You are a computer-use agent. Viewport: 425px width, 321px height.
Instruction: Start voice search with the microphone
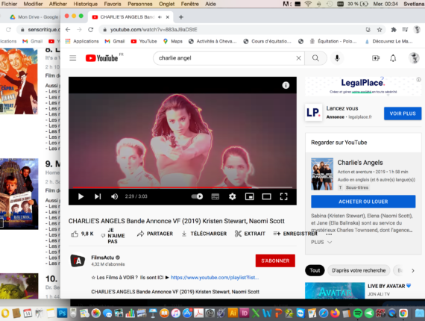(x=337, y=58)
